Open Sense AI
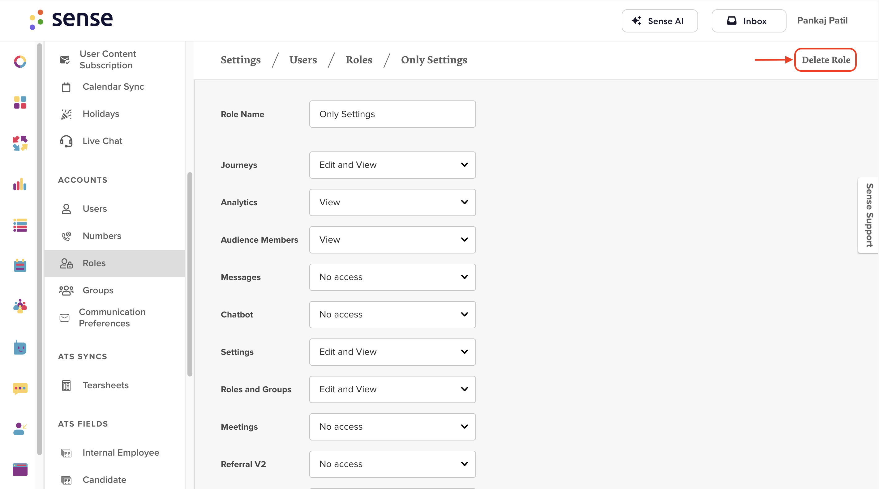879x489 pixels. point(660,21)
